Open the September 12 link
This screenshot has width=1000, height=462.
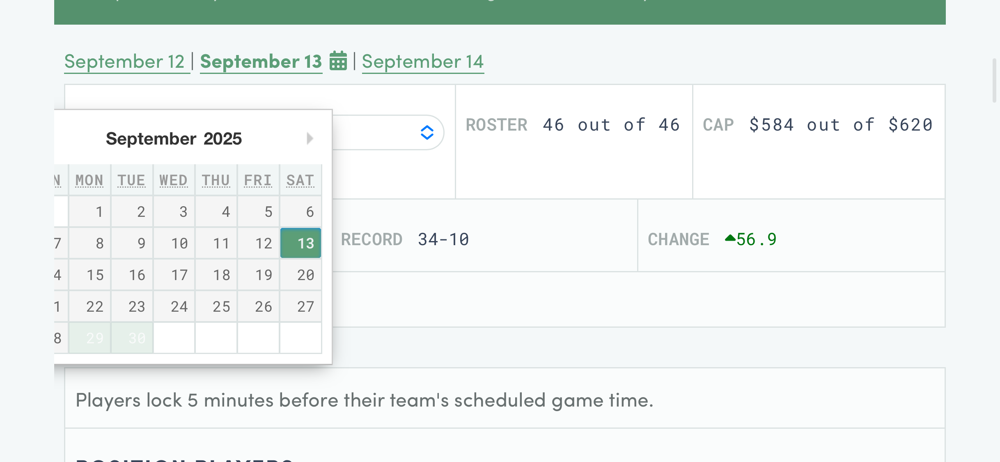(125, 62)
